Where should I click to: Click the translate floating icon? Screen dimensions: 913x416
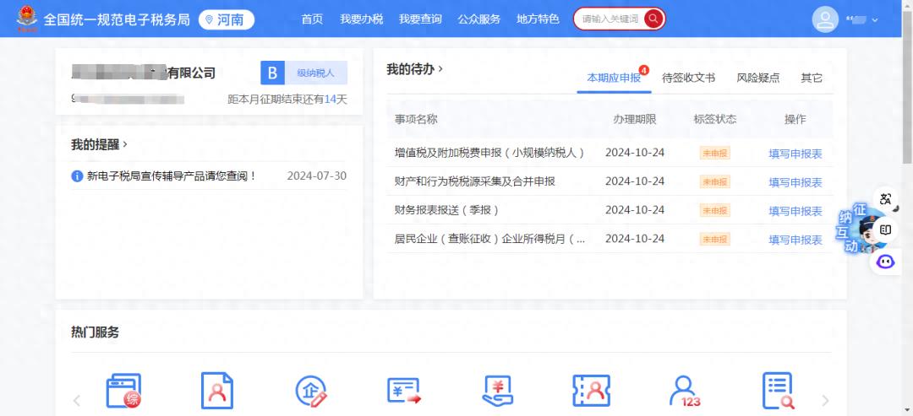[886, 199]
